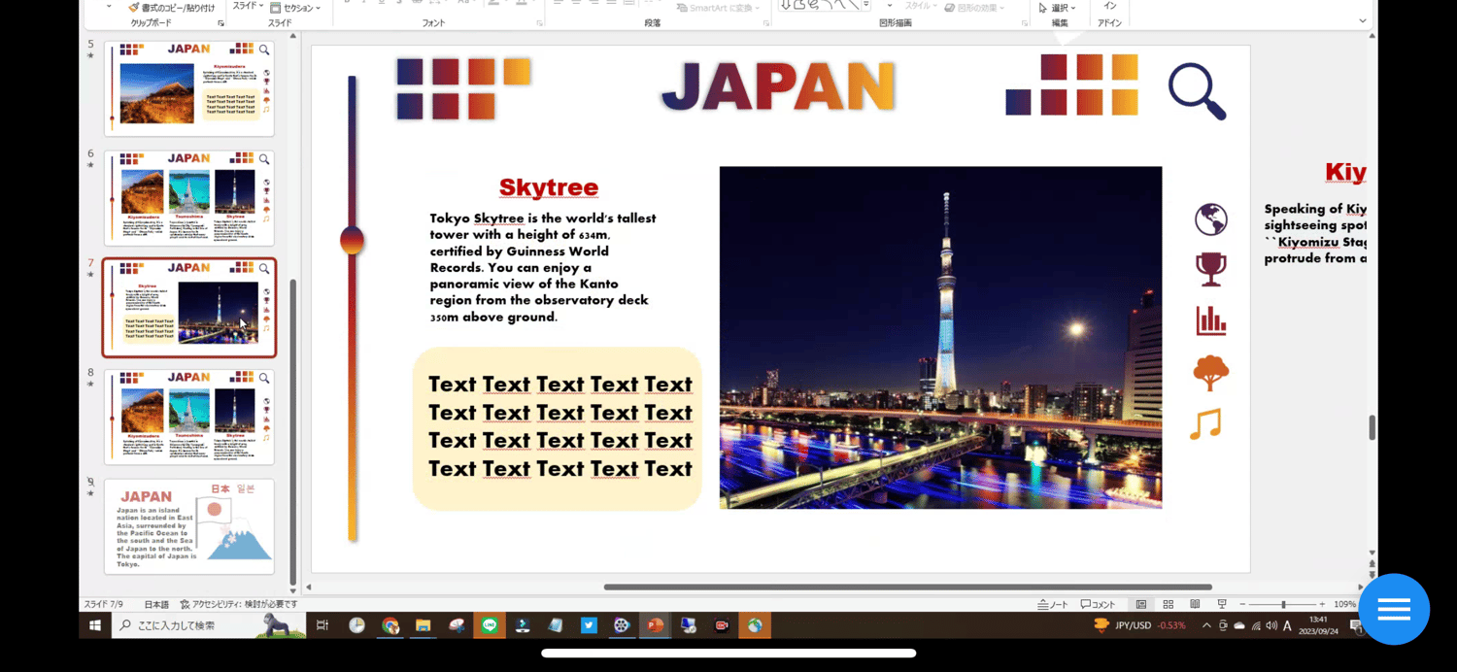Click the Windows search box (ここに入力して検索)
Screen dimensions: 1457x672
coord(209,625)
